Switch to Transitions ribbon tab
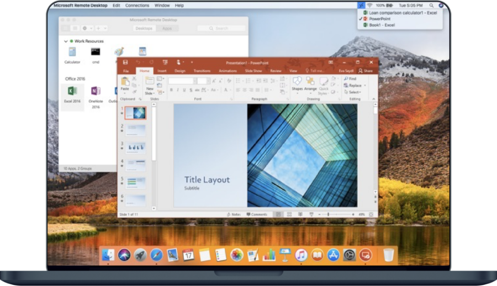Screen dimensions: 497x286 [x=202, y=71]
